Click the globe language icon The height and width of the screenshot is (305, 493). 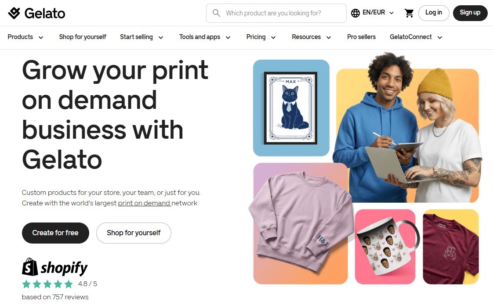point(355,13)
